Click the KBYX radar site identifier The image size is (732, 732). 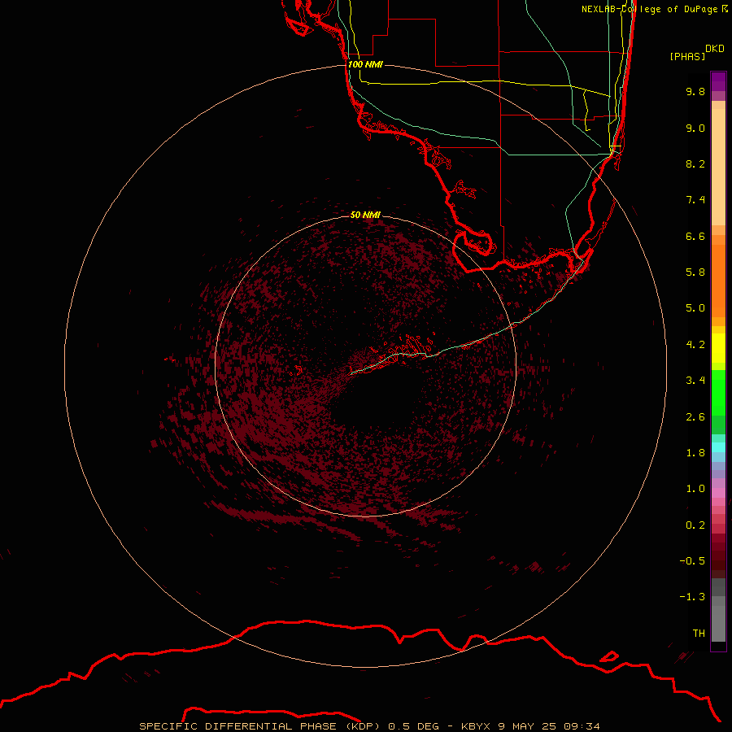click(476, 726)
